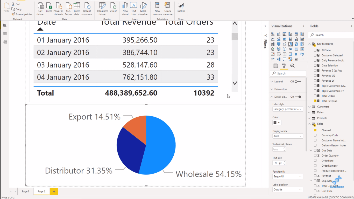Select the Page 2 tab
354x199 pixels.
tap(41, 191)
